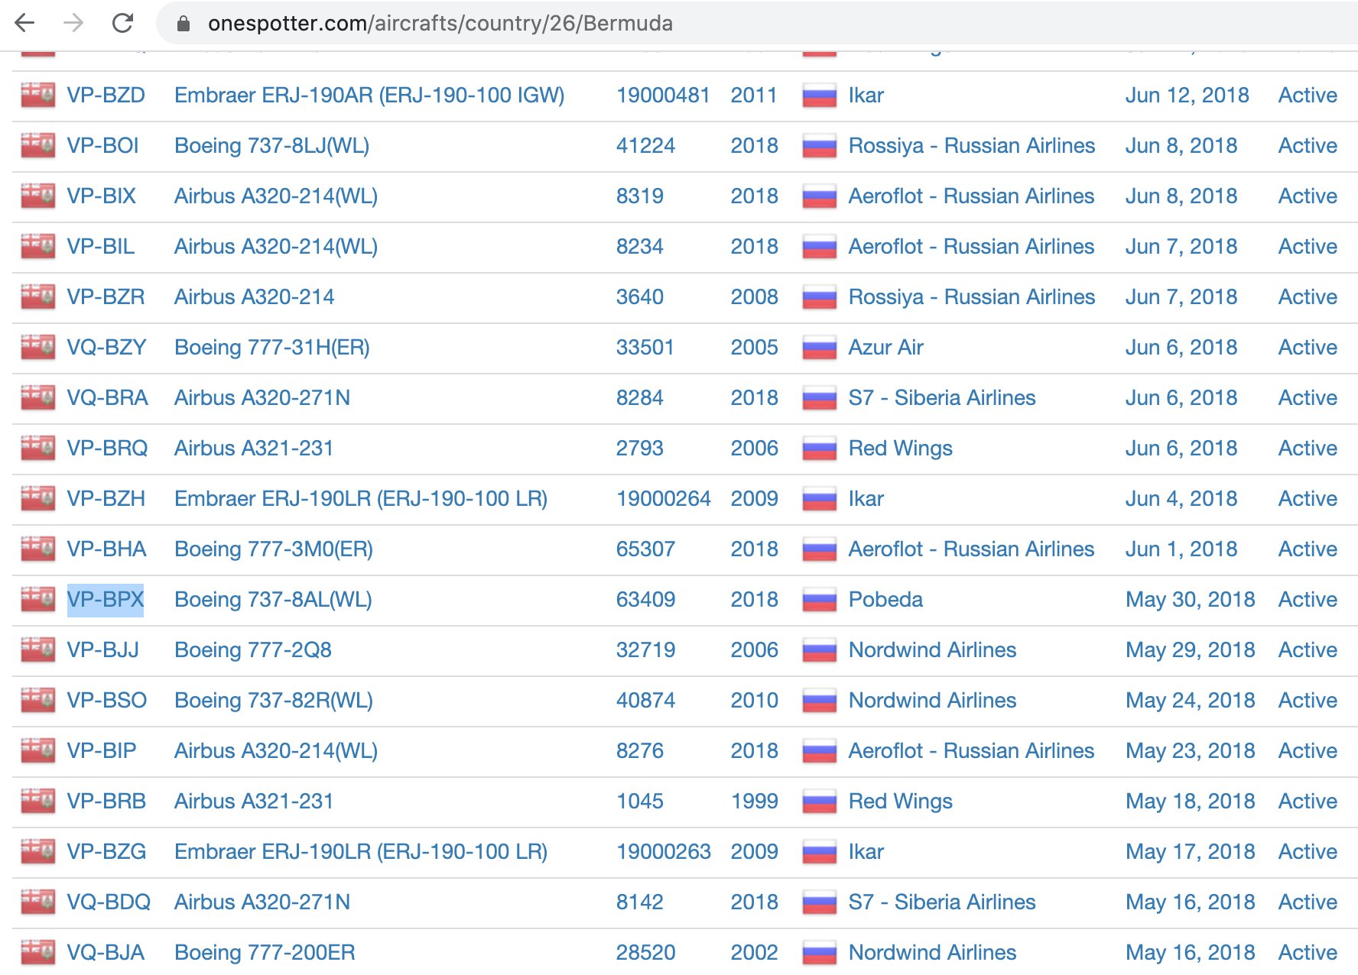Click the Russian flag beside Azur Air
This screenshot has width=1358, height=975.
[x=820, y=348]
